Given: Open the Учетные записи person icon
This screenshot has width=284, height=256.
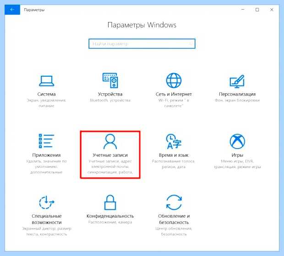Looking at the screenshot, I should [x=110, y=141].
